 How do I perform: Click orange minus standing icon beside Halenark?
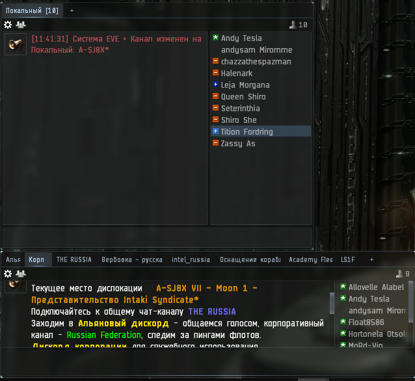pyautogui.click(x=216, y=73)
